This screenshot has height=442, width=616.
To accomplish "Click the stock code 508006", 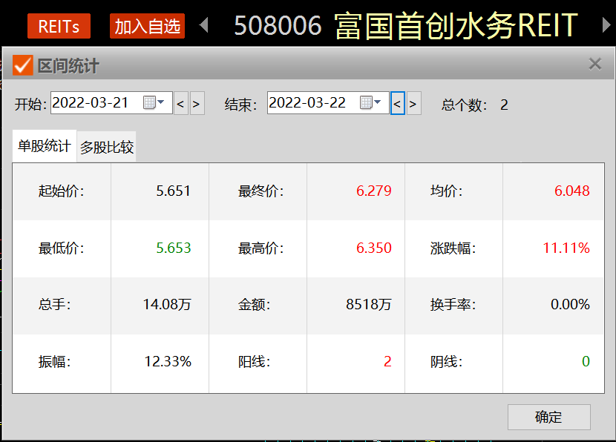I will coord(278,26).
